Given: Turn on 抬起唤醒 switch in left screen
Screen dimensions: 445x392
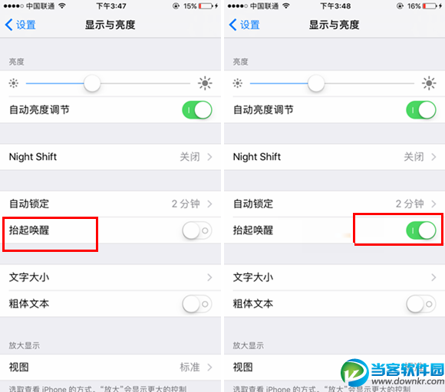Looking at the screenshot, I should (197, 230).
